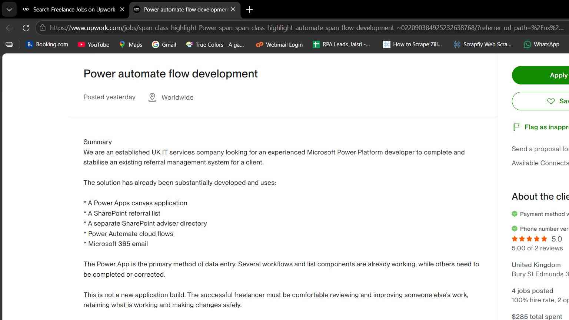Save the job with heart button
The width and height of the screenshot is (569, 320).
(540, 101)
